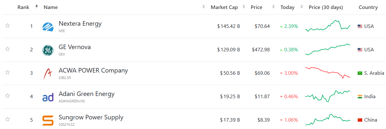
Task: Toggle the star next to GE Vernova
Action: [7, 49]
